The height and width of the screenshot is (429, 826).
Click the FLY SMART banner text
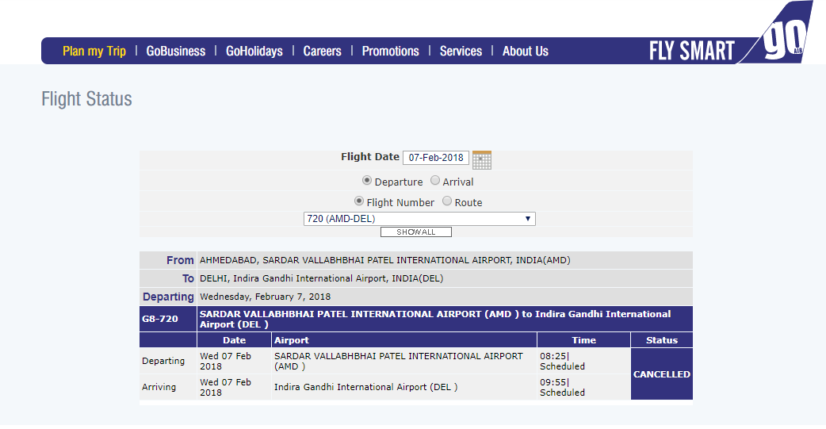click(x=692, y=51)
